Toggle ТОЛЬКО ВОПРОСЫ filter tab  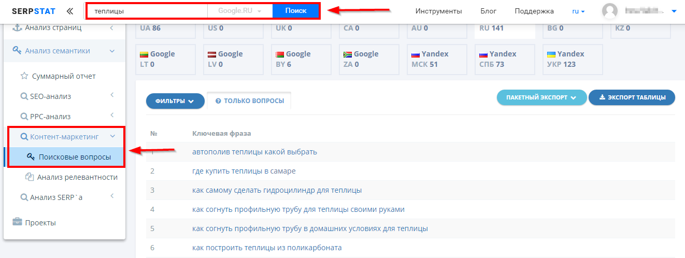click(x=249, y=101)
